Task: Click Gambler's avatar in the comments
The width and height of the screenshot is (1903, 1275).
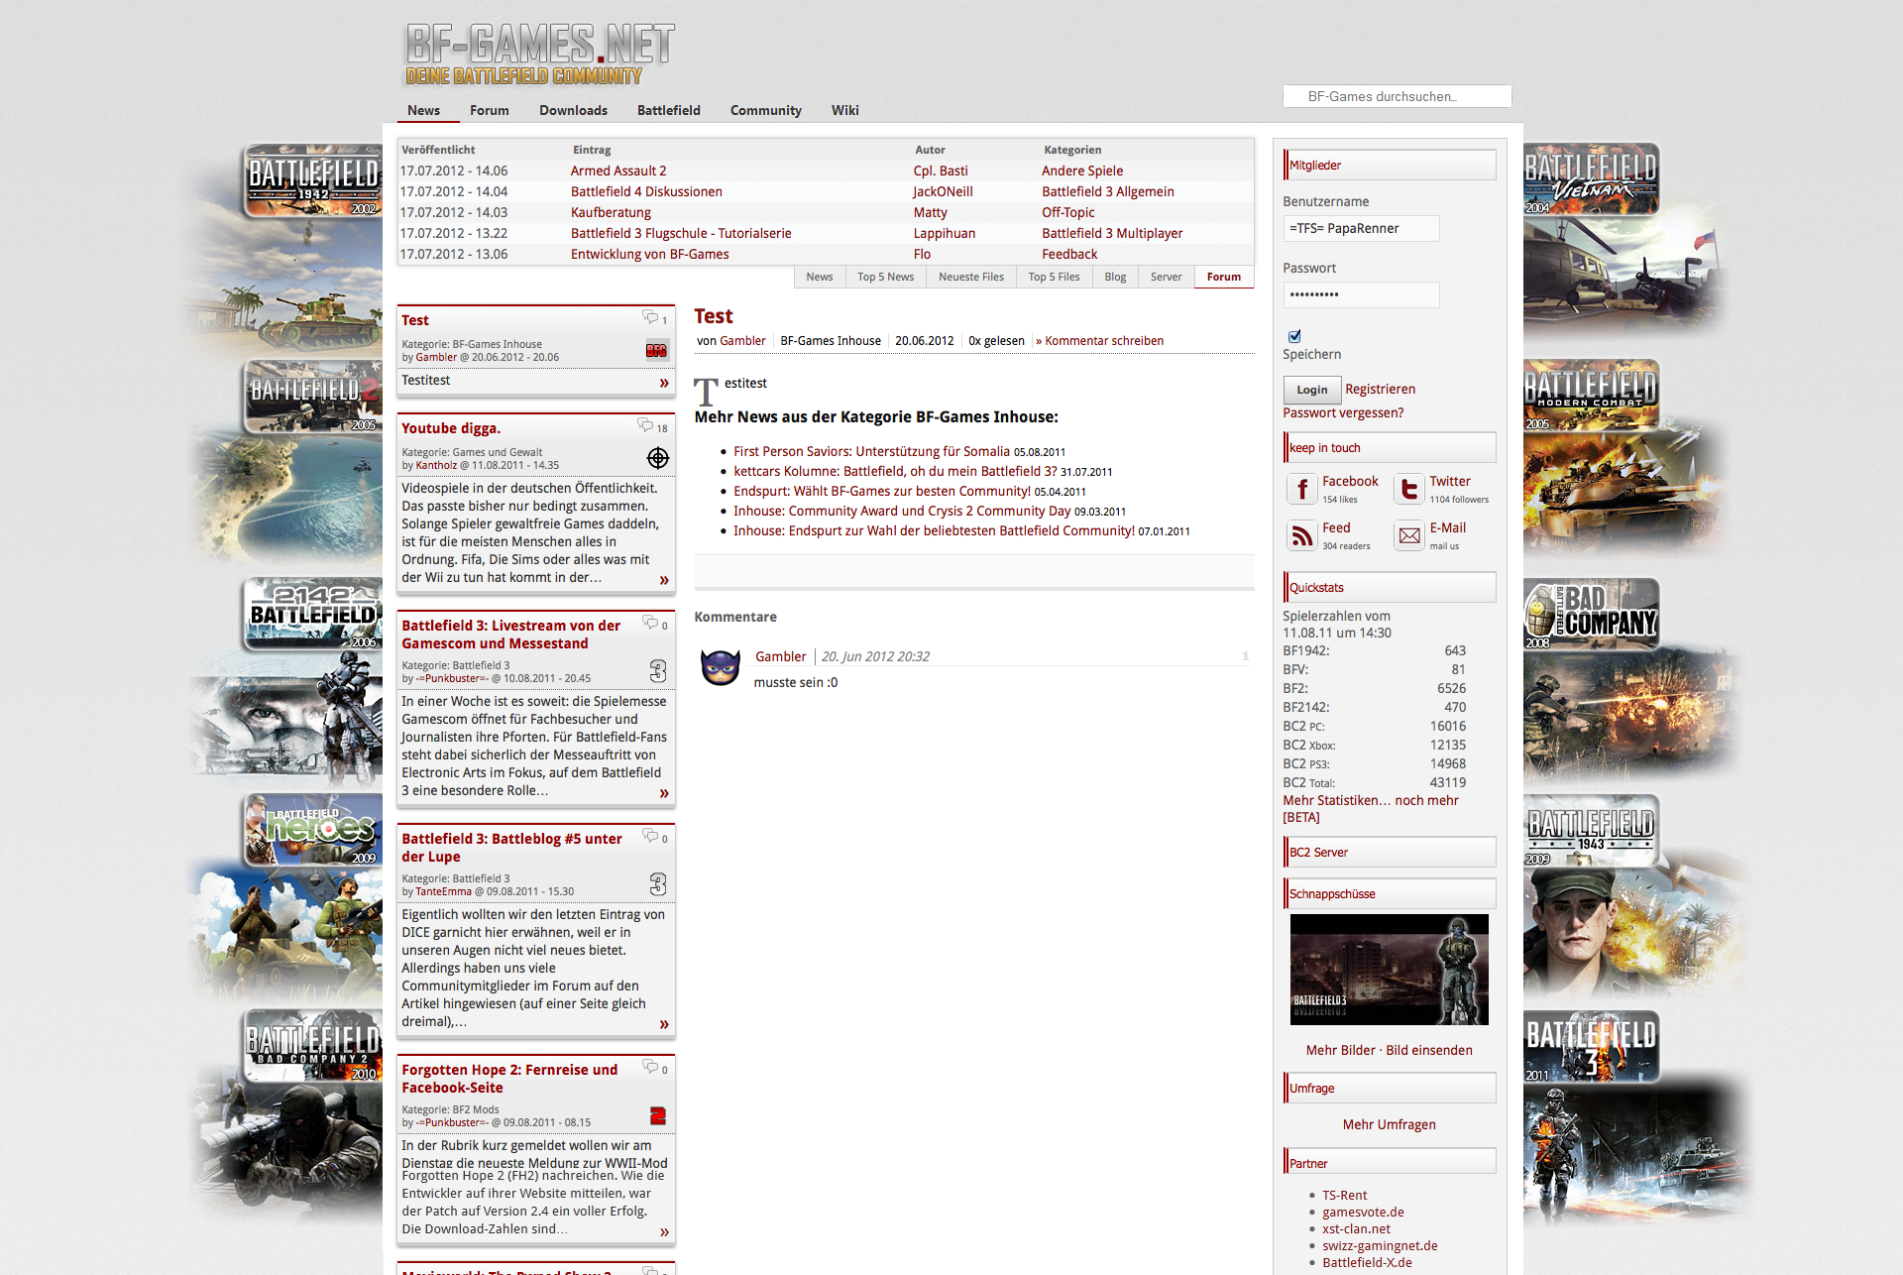Action: 721,667
